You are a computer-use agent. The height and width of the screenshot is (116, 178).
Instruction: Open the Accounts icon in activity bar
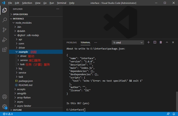5,97
